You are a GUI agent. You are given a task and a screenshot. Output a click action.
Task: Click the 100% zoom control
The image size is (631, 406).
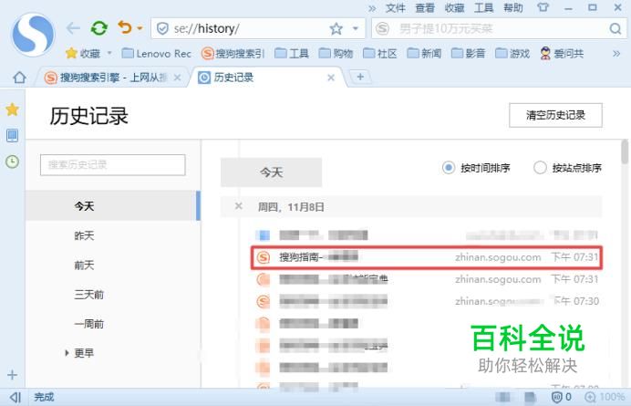(605, 397)
